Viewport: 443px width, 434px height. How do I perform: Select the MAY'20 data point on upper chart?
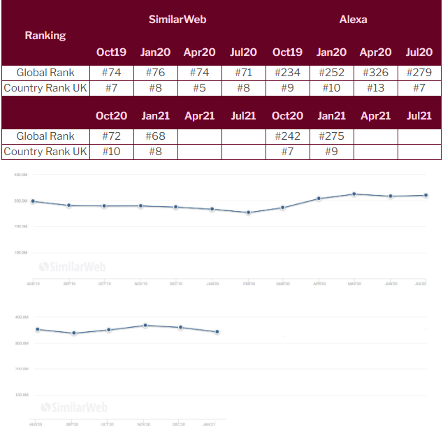pos(354,194)
